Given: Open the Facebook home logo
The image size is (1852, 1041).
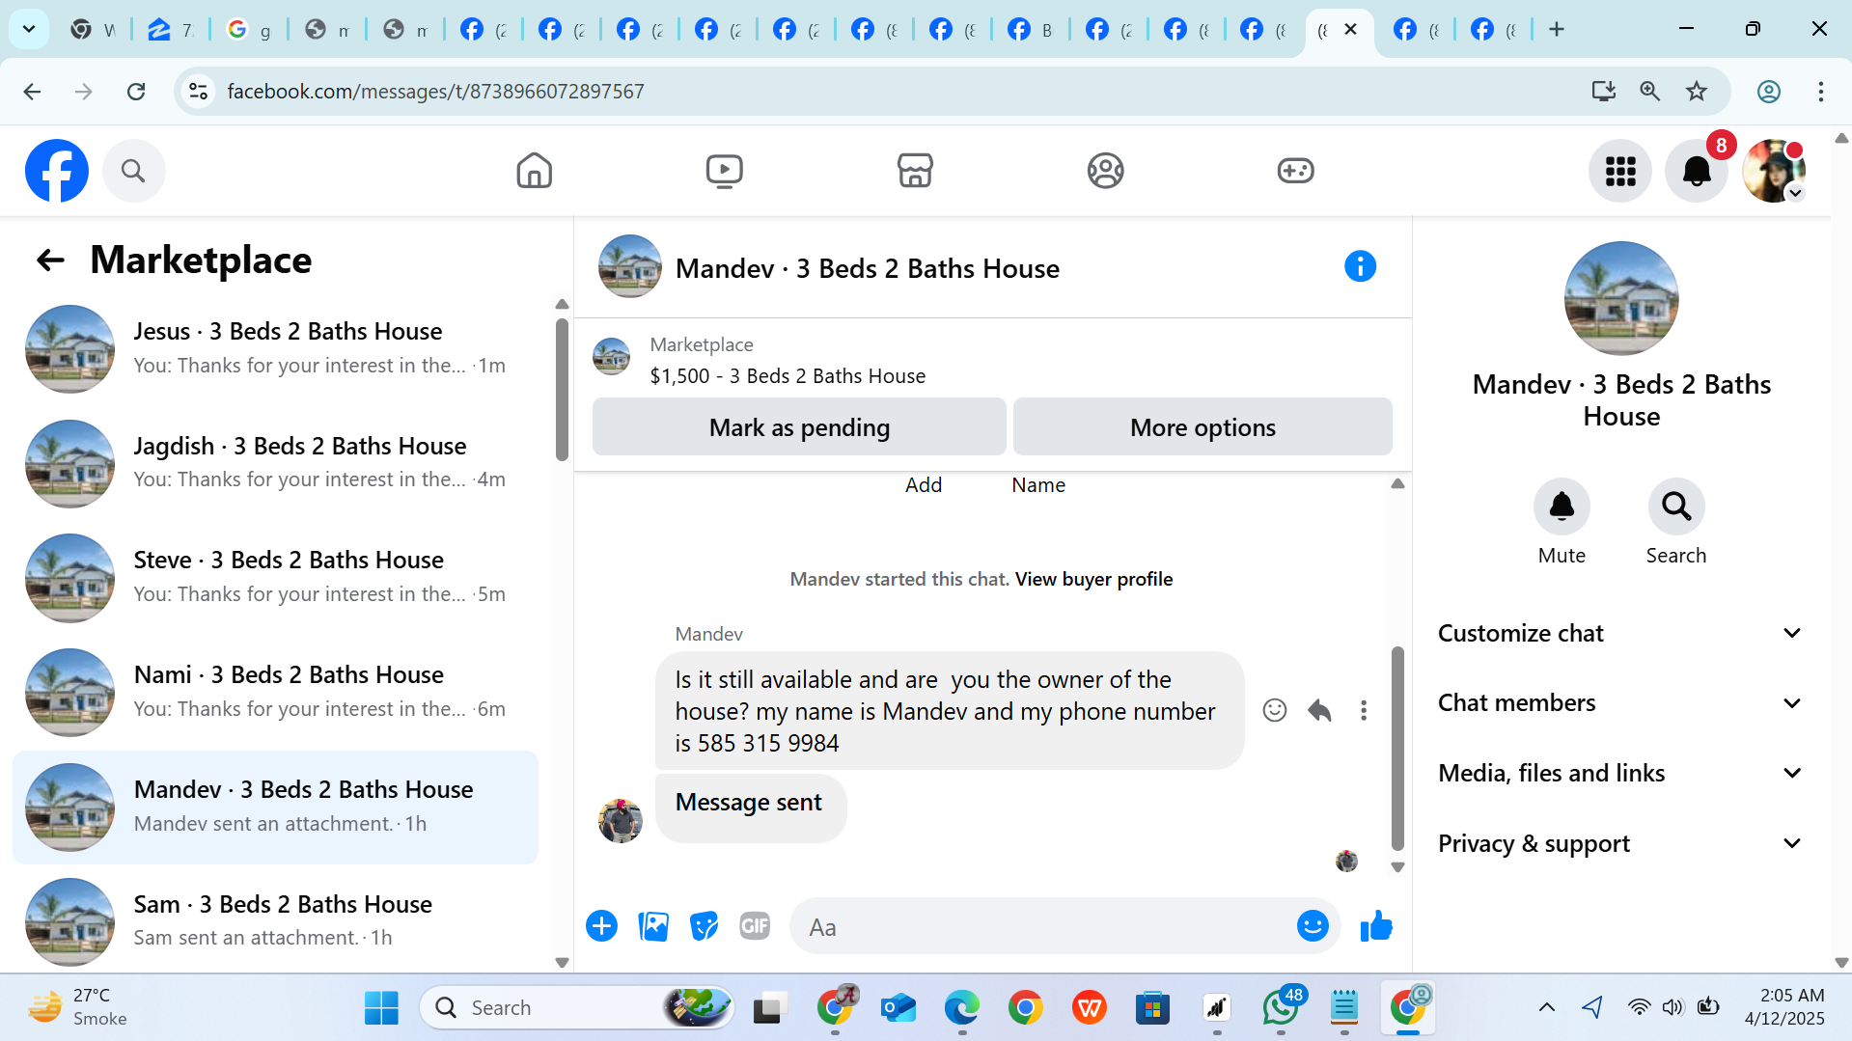Looking at the screenshot, I should pyautogui.click(x=57, y=171).
